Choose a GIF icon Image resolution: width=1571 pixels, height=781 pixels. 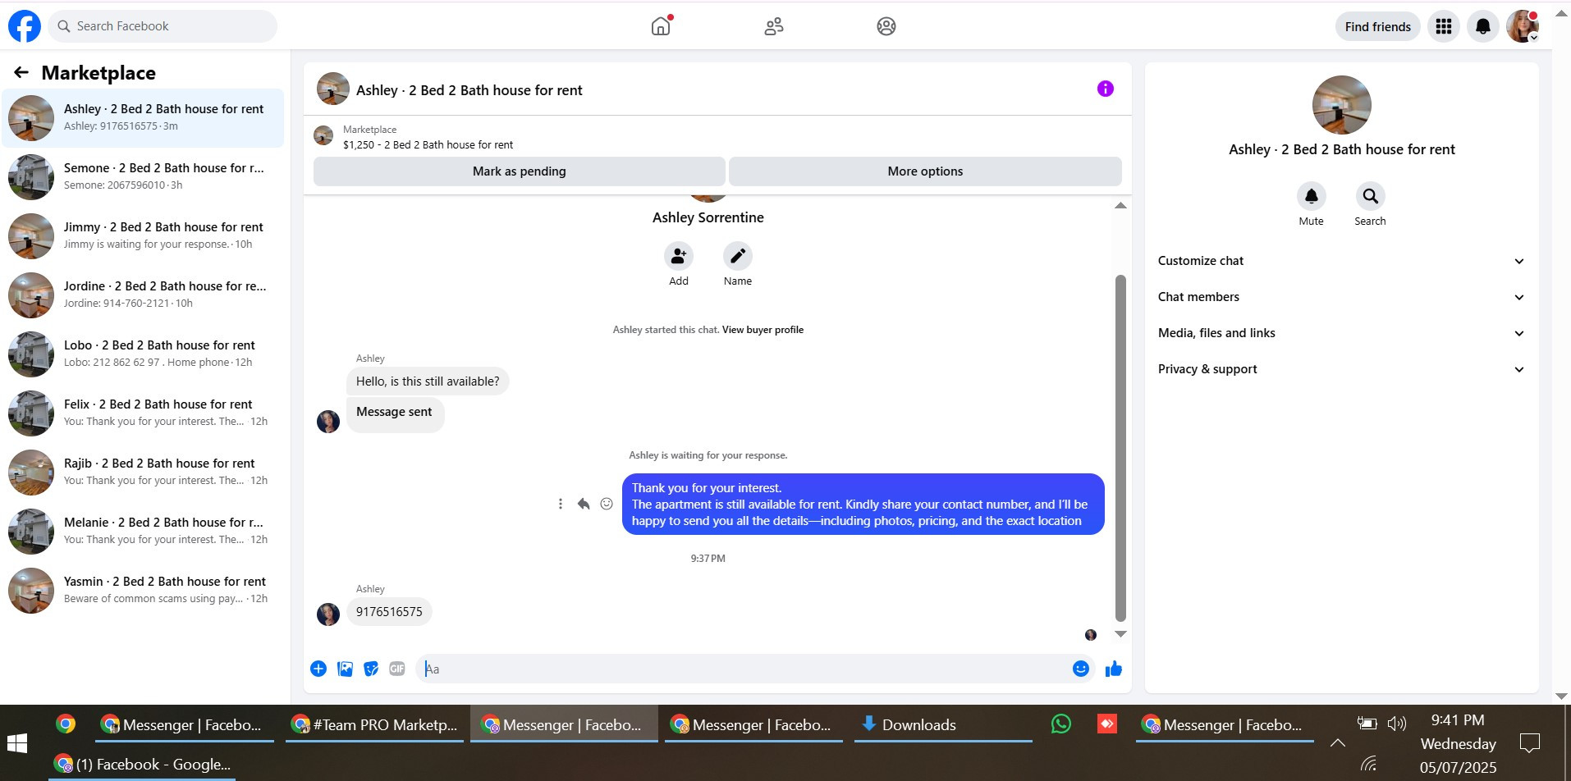397,669
